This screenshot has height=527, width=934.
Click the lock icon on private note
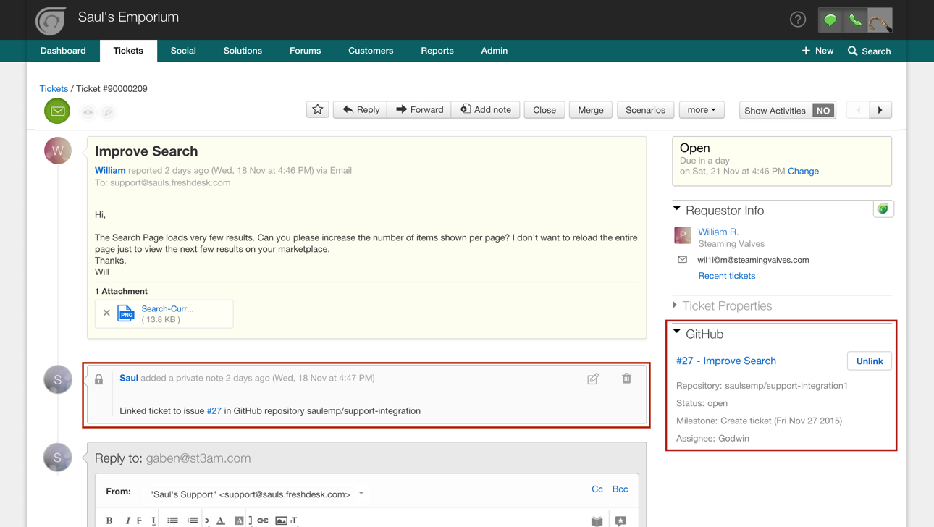tap(99, 379)
